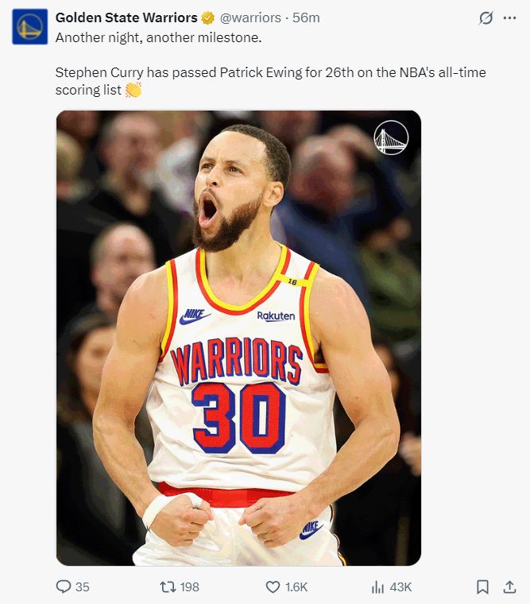Open the Stephen Curry photo
Screen dimensions: 530x604
[239, 339]
